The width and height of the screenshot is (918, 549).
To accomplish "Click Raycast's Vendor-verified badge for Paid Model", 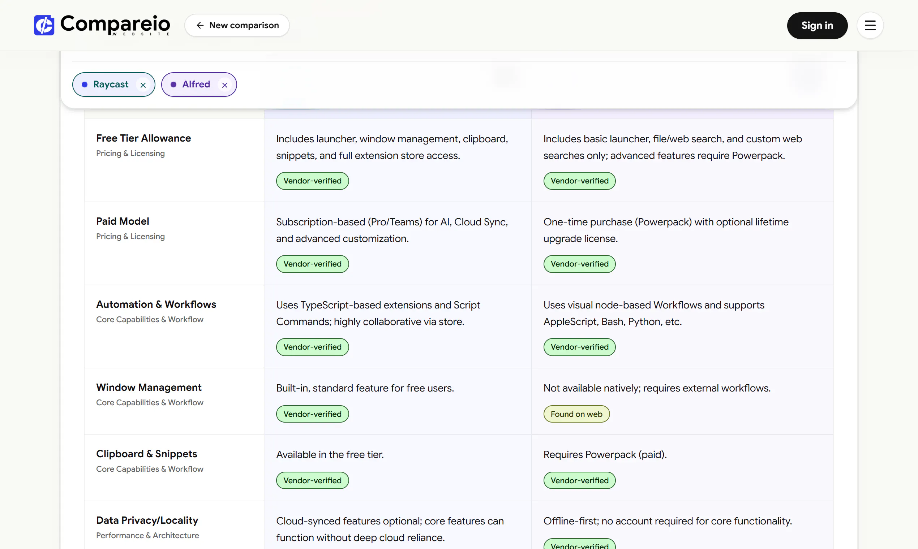I will (312, 264).
